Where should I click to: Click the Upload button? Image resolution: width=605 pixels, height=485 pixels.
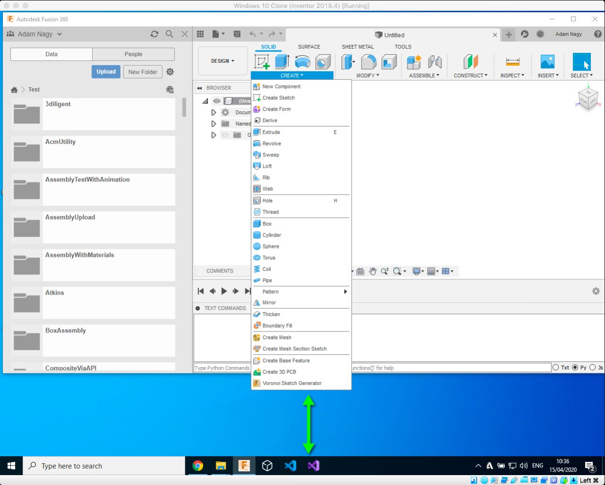[x=106, y=72]
